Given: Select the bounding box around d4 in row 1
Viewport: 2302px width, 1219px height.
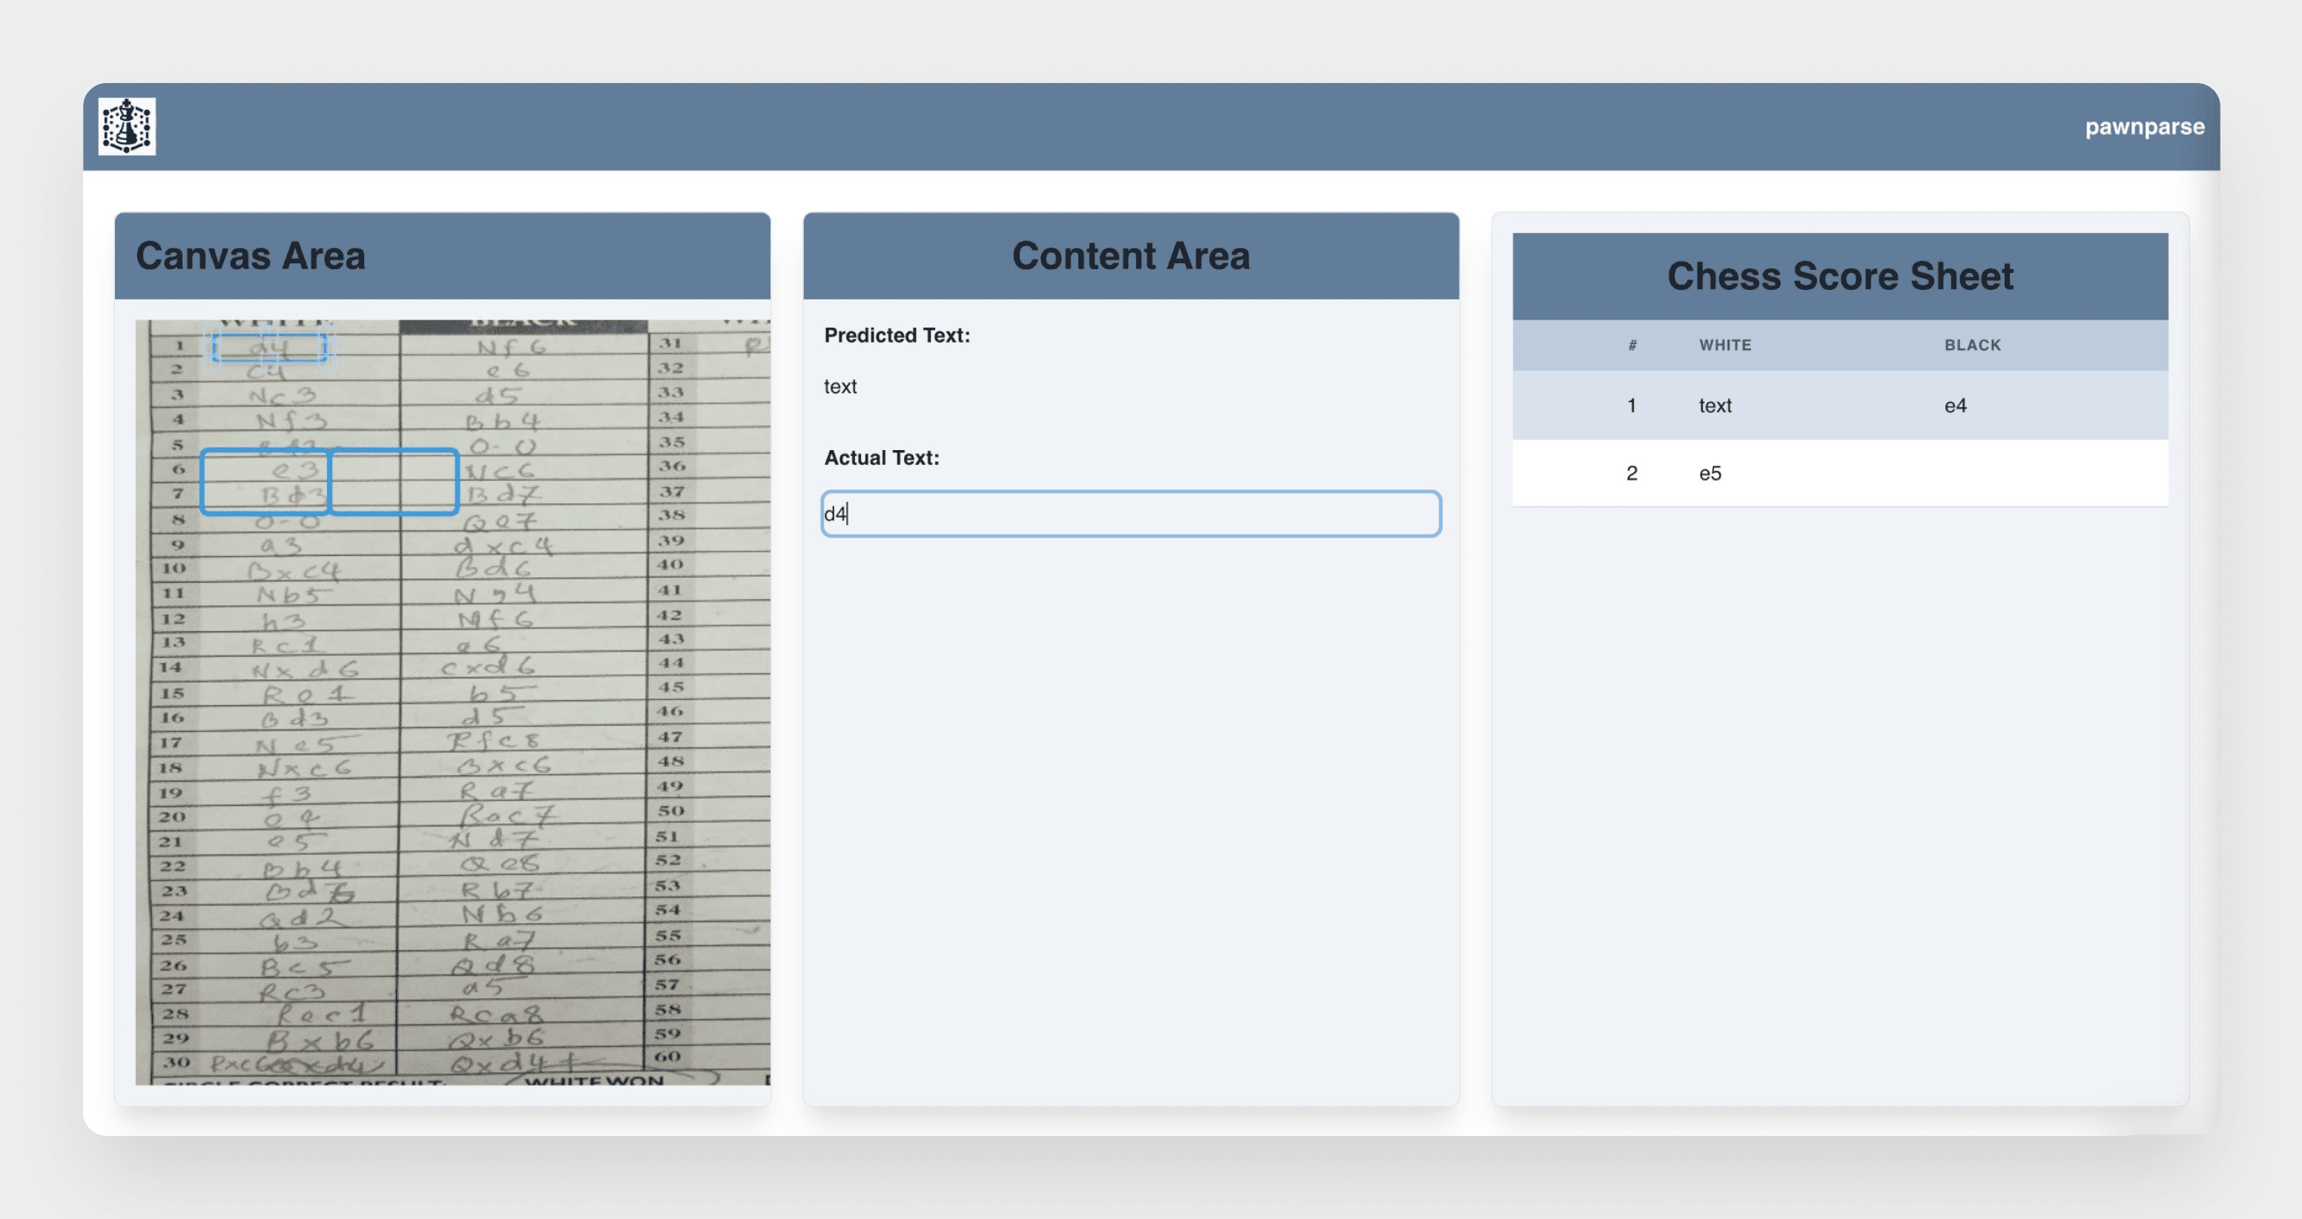Looking at the screenshot, I should pos(269,347).
